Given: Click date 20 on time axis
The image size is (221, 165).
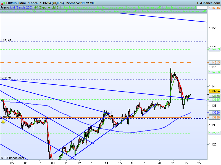Looking at the screenshot, I should [x=159, y=163].
